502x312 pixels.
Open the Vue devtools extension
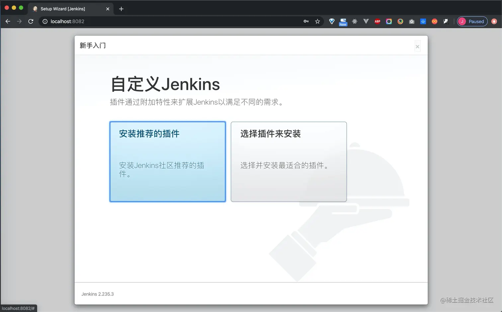pyautogui.click(x=366, y=22)
